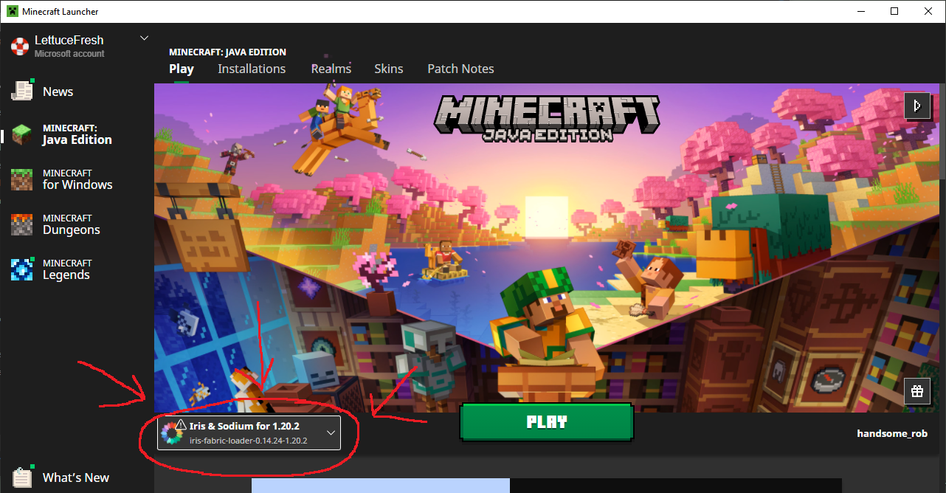Screen dimensions: 946x493
Task: Click the handsome_rob player name
Action: tap(892, 433)
